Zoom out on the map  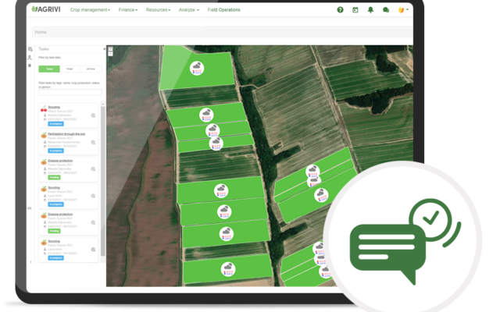click(x=110, y=54)
